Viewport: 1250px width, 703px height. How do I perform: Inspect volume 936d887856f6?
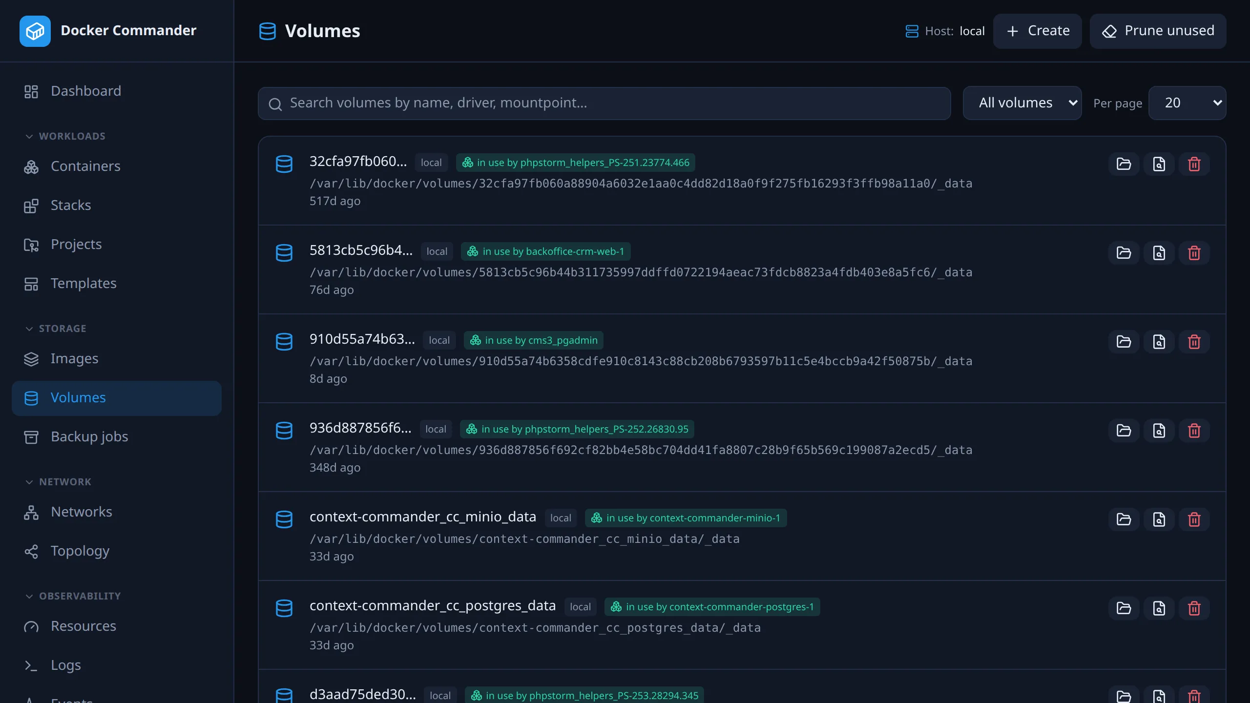pos(1159,431)
